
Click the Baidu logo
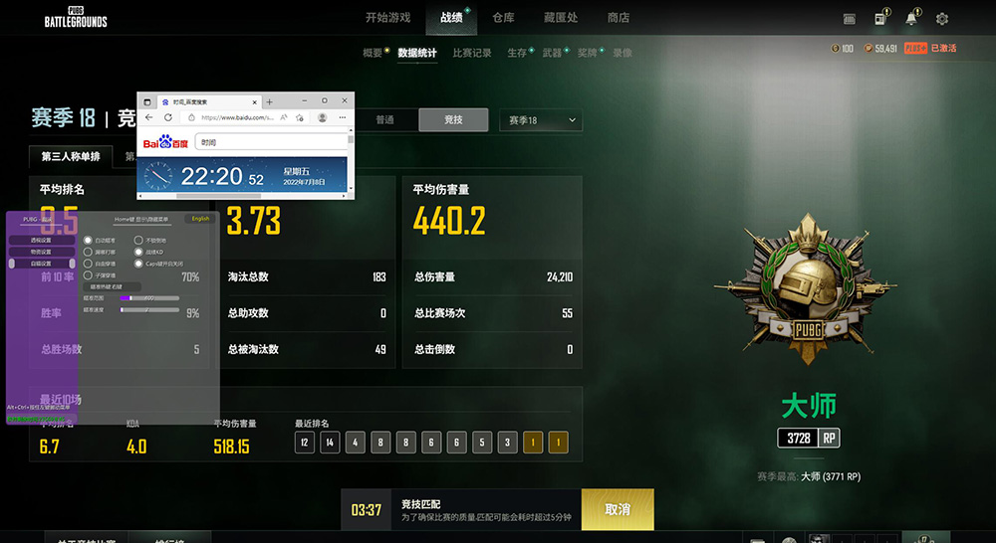point(165,143)
